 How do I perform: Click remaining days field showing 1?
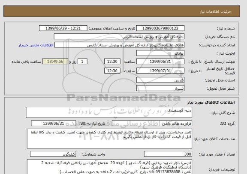point(82,62)
